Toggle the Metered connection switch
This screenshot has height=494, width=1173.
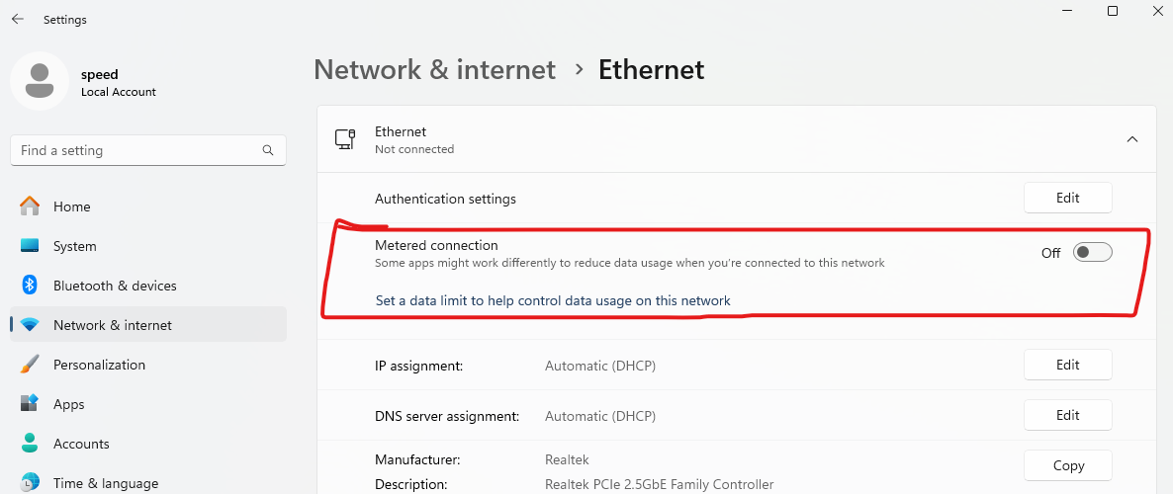[x=1092, y=253]
